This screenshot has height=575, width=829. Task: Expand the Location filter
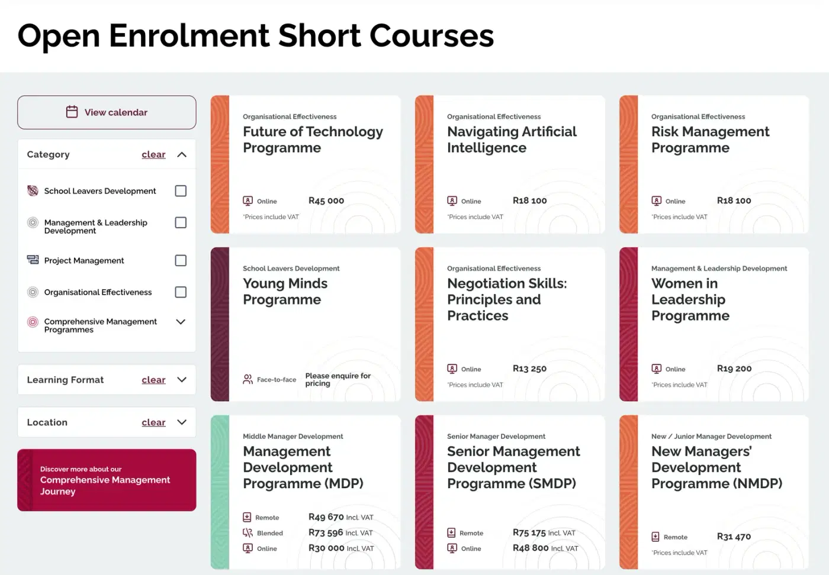point(182,422)
